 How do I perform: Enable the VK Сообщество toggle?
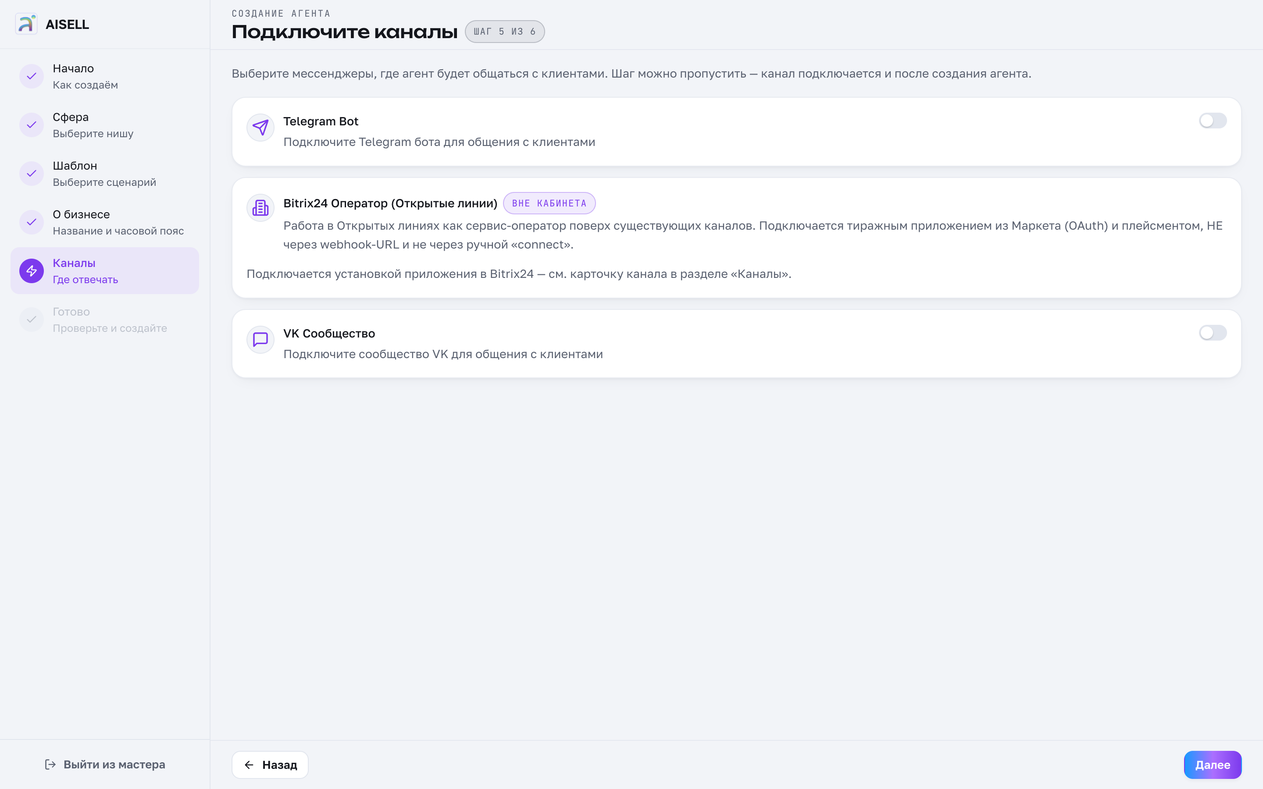tap(1213, 333)
